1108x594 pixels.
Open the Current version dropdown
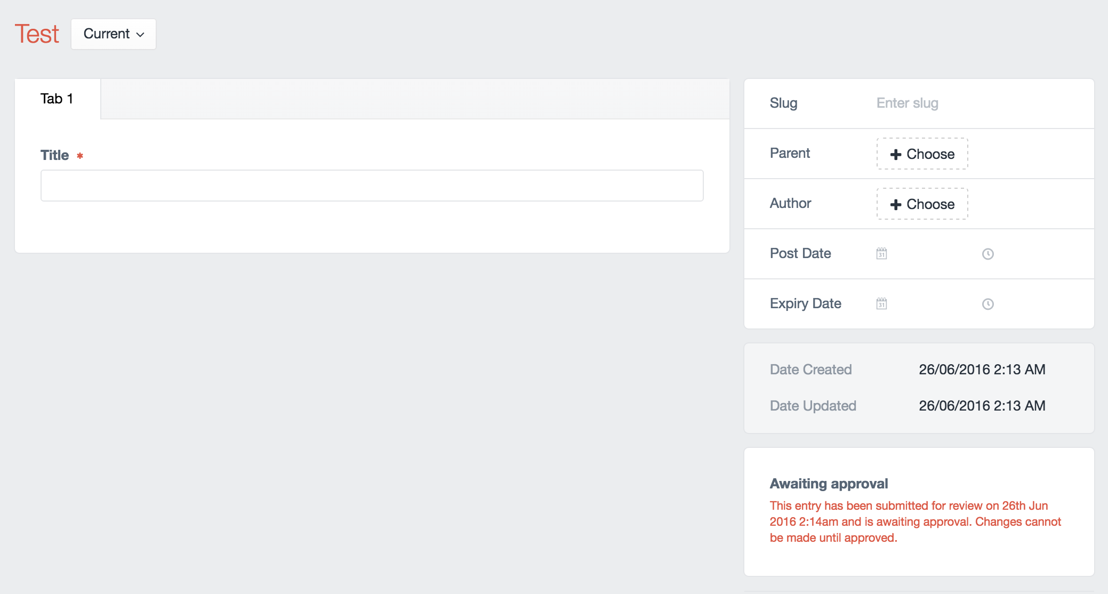pyautogui.click(x=113, y=34)
